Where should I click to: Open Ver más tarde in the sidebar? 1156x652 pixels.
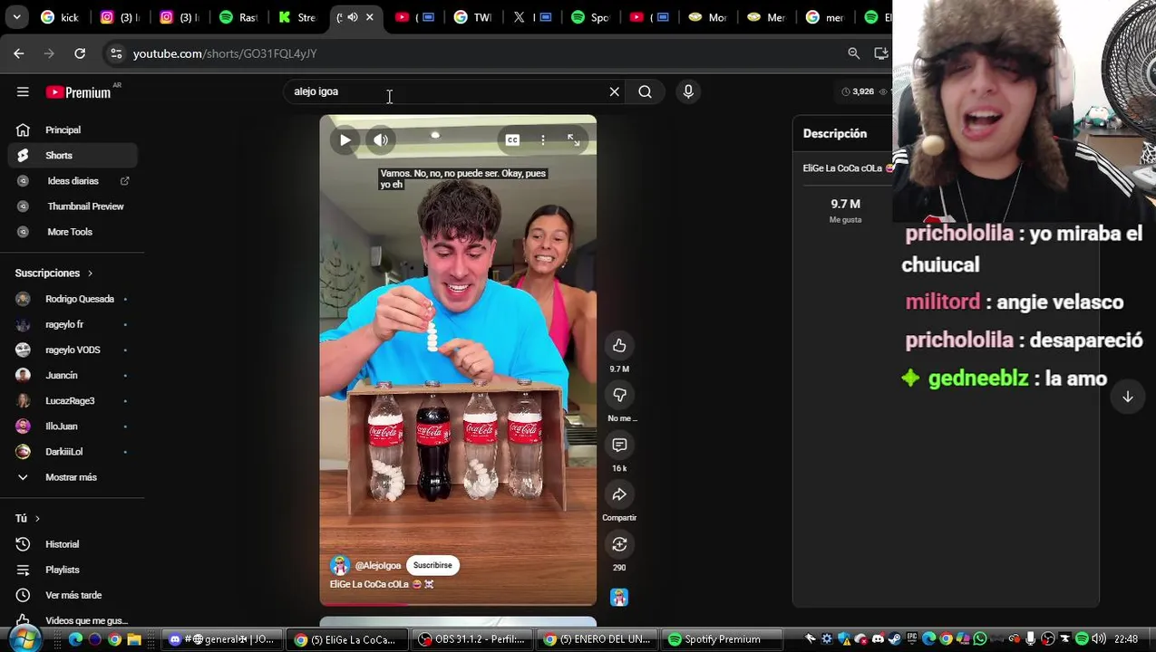[x=73, y=595]
